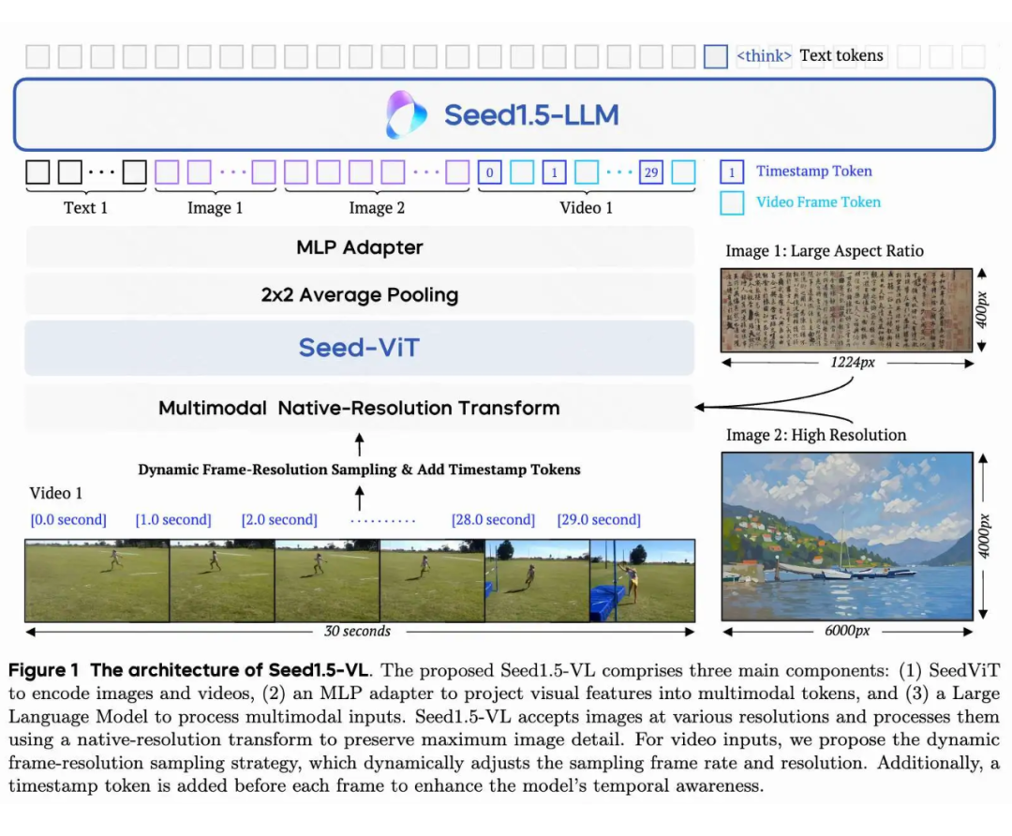Open the video frame under [1.0 second]
Image resolution: width=1012 pixels, height=836 pixels.
click(x=223, y=581)
